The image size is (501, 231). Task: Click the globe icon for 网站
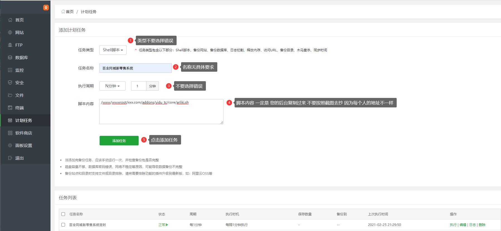[10, 32]
